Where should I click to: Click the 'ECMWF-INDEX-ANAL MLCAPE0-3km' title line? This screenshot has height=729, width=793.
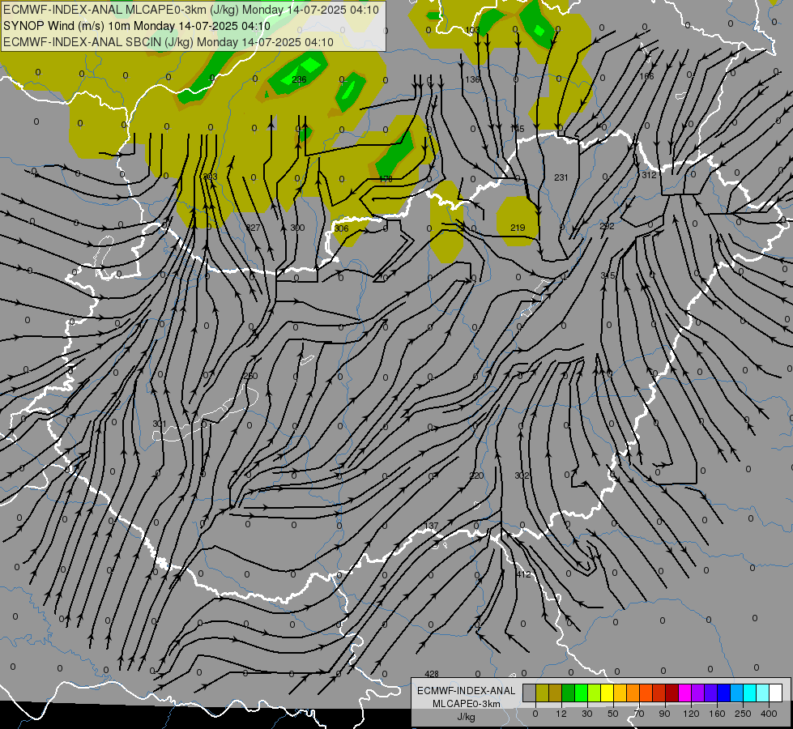(190, 9)
